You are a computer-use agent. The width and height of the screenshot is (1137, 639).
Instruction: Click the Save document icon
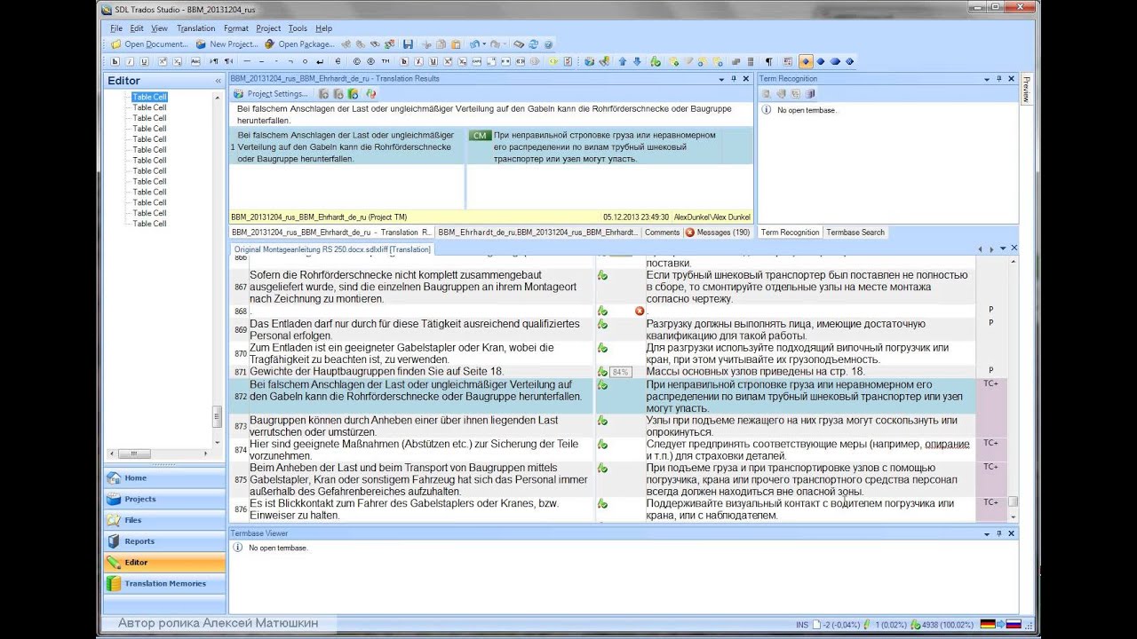(x=408, y=44)
